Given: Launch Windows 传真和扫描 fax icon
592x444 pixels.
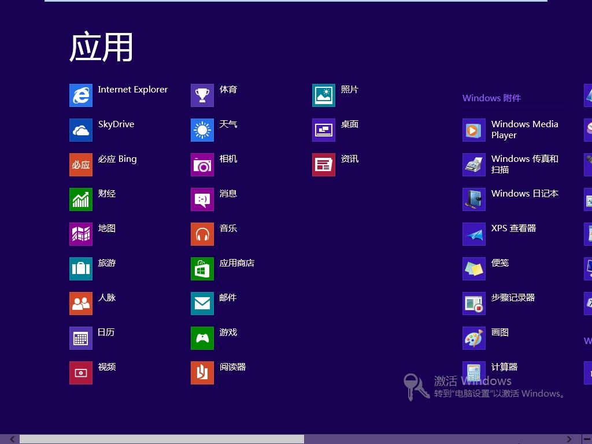Looking at the screenshot, I should point(474,165).
